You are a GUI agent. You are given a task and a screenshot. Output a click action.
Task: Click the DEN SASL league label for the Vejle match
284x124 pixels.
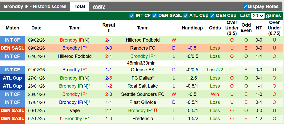click(x=12, y=111)
